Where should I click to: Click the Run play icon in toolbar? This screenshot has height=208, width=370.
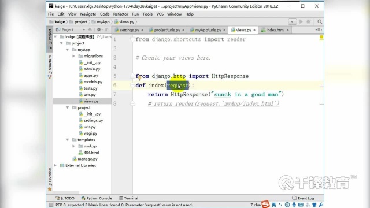(301, 22)
